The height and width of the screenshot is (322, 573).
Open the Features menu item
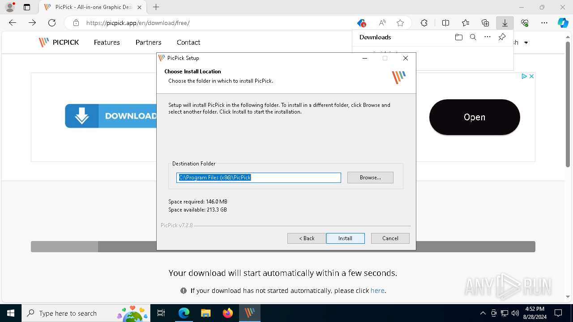pos(107,42)
